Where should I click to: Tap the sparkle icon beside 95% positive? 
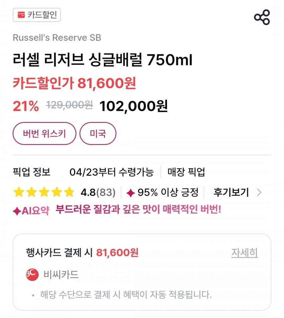(x=131, y=192)
